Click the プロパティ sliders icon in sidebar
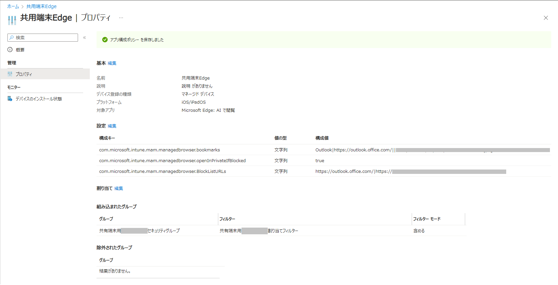Screen dimensions: 558x285 pos(10,74)
